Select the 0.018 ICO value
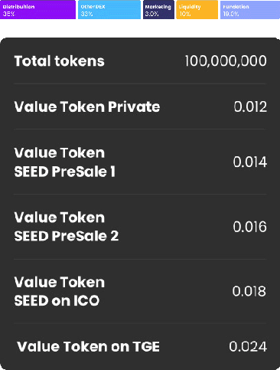 coord(249,291)
